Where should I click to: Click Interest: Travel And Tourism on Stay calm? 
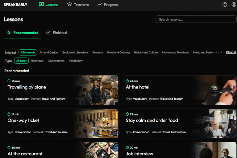[x=169, y=132]
